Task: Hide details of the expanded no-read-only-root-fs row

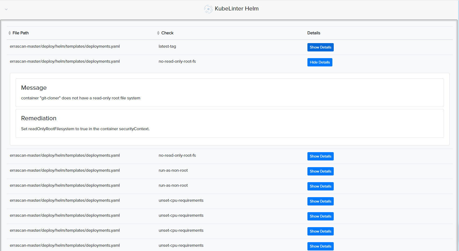Action: 320,62
